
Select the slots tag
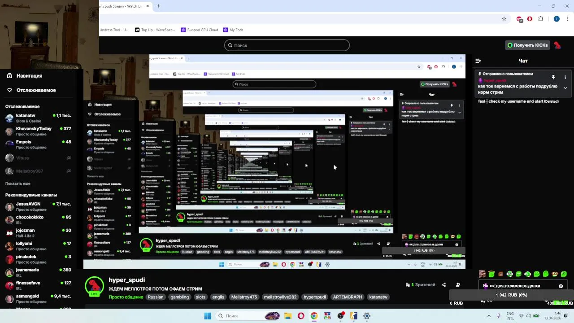pyautogui.click(x=200, y=297)
